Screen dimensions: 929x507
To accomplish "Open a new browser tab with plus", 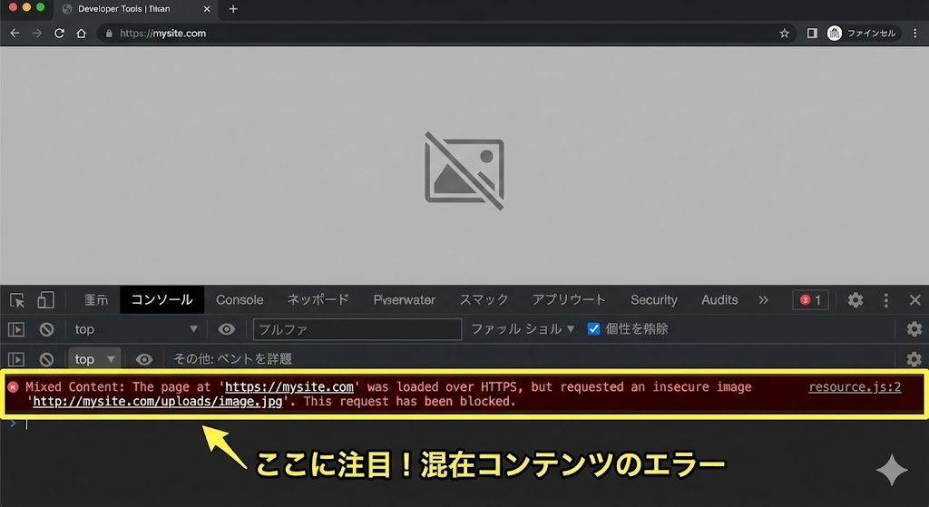I will click(x=233, y=9).
